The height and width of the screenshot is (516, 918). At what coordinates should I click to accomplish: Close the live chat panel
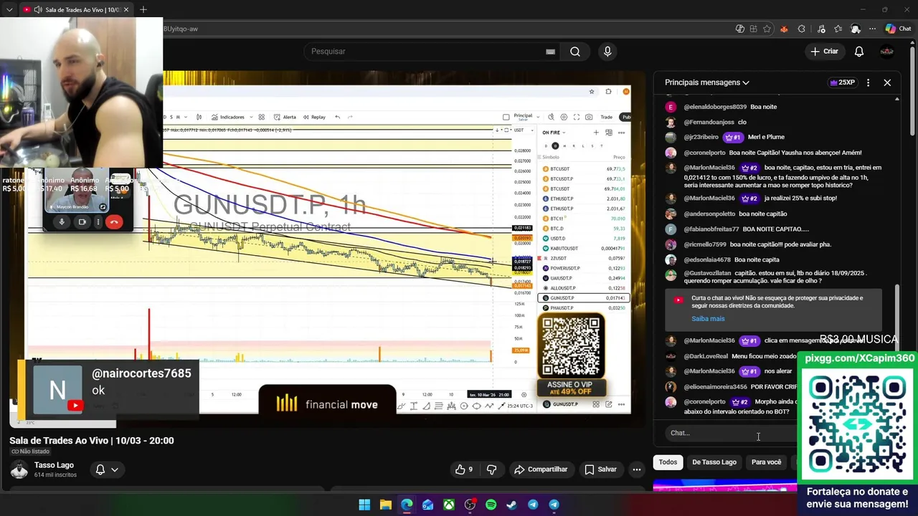pyautogui.click(x=887, y=82)
